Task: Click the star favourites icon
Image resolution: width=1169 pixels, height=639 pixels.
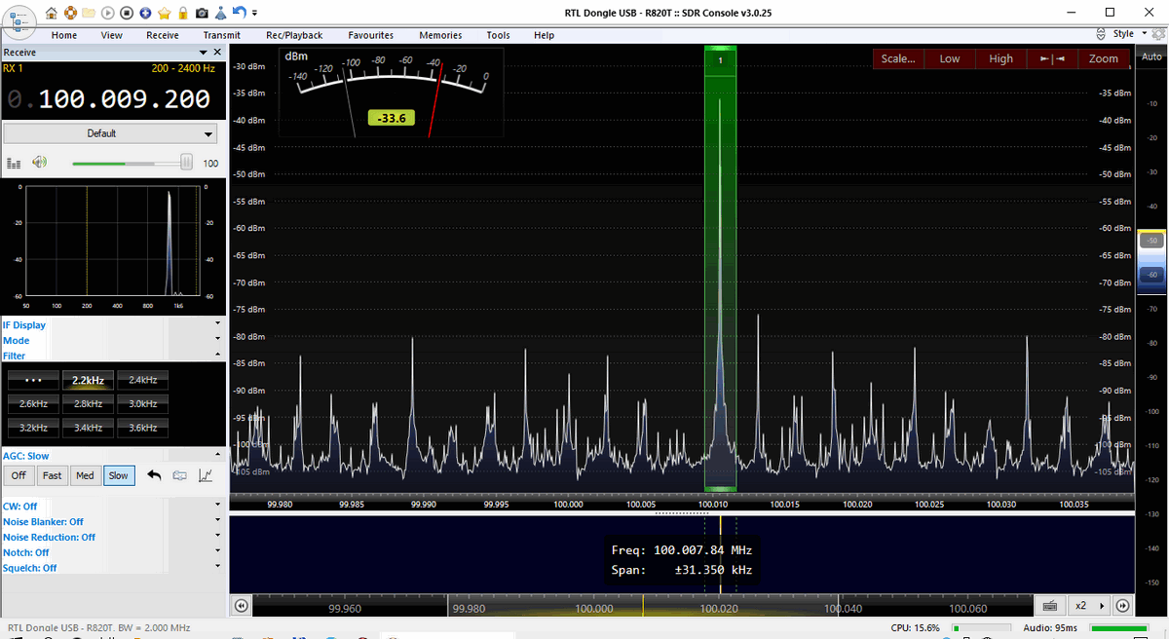Action: tap(164, 13)
